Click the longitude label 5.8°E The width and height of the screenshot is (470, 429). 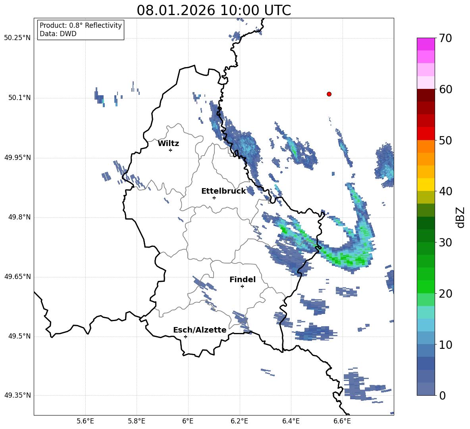click(x=137, y=421)
